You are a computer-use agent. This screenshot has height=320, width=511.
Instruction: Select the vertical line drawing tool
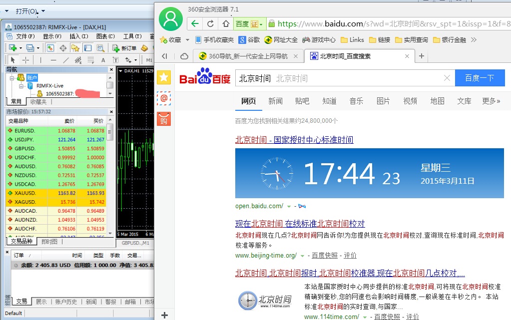[40, 60]
